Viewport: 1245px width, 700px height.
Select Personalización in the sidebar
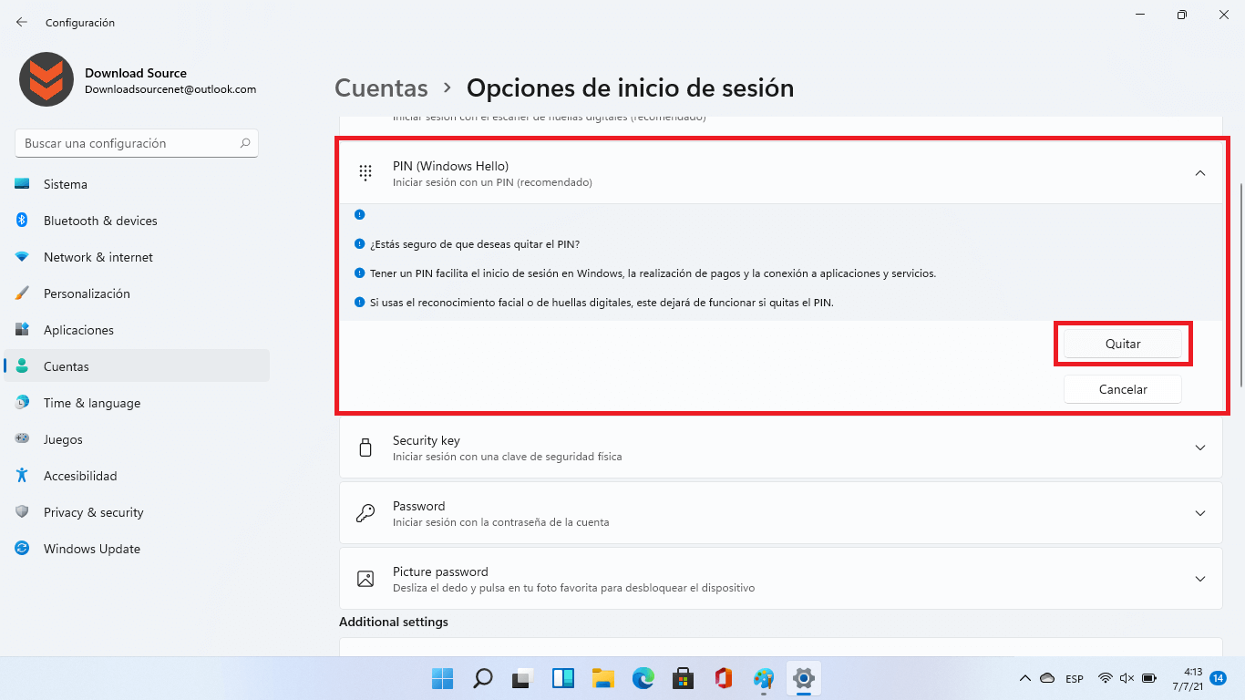pos(137,293)
